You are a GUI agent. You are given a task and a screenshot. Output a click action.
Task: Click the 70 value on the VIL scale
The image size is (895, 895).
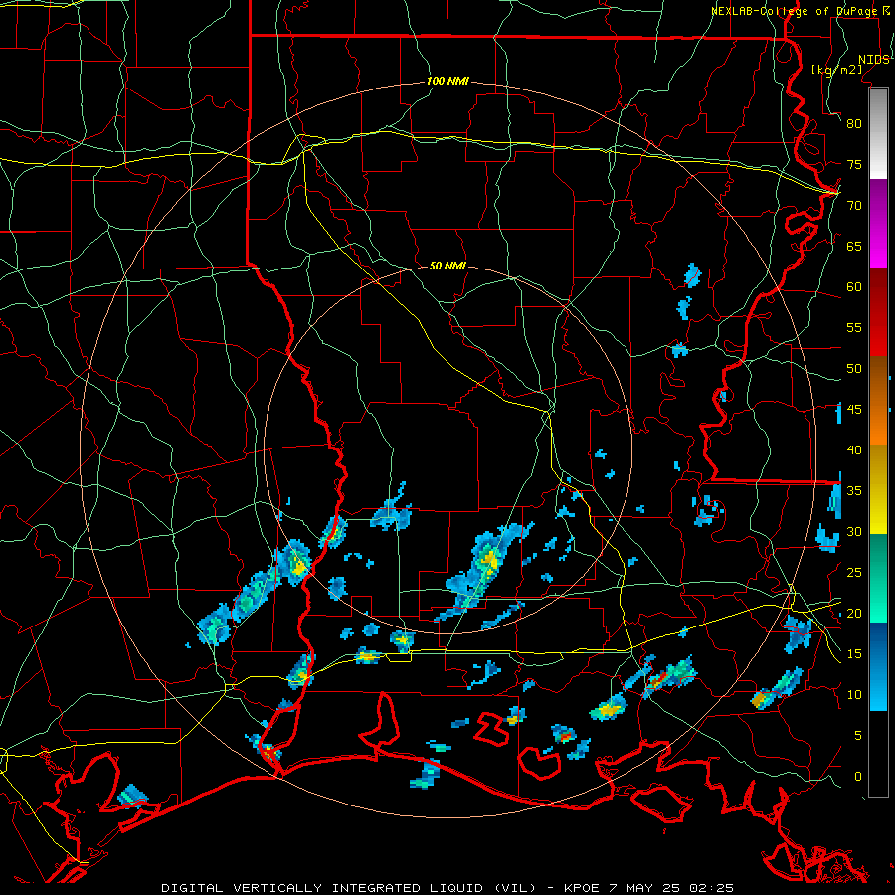point(854,206)
